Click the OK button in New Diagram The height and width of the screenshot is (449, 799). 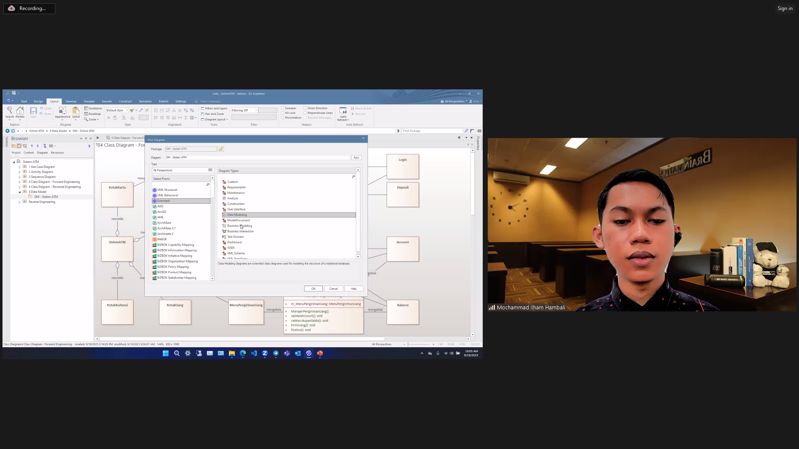(313, 289)
